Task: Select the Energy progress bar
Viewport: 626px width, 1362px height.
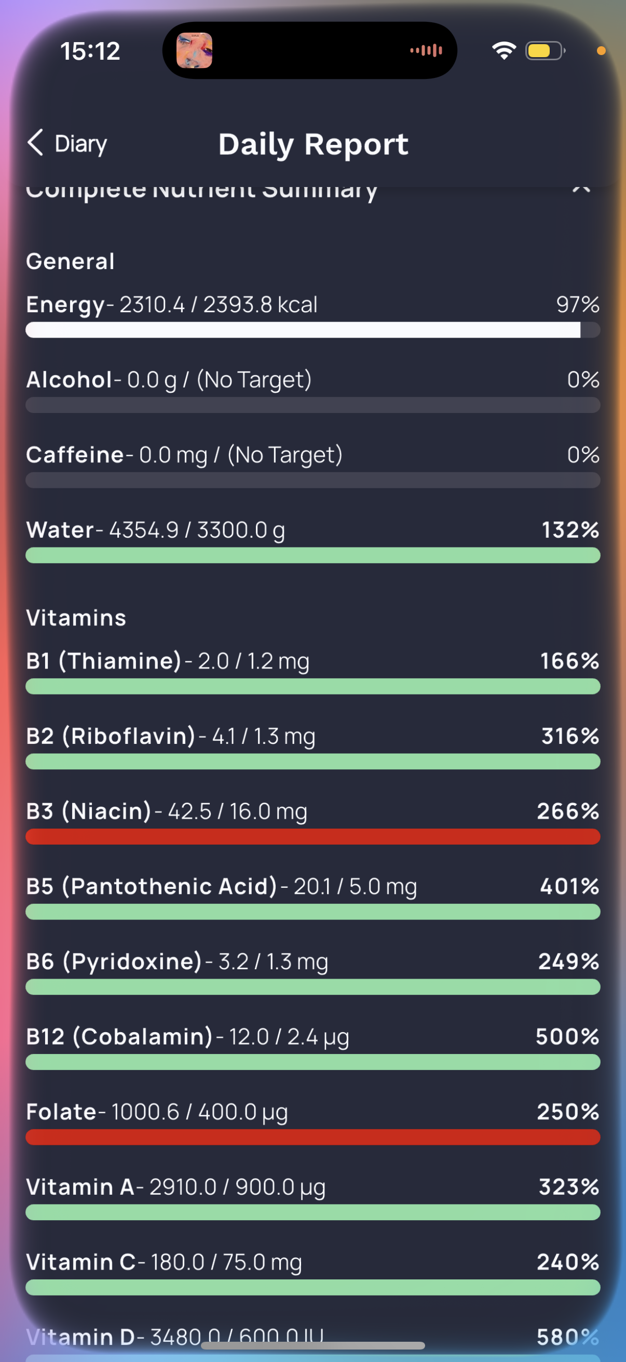Action: (312, 330)
